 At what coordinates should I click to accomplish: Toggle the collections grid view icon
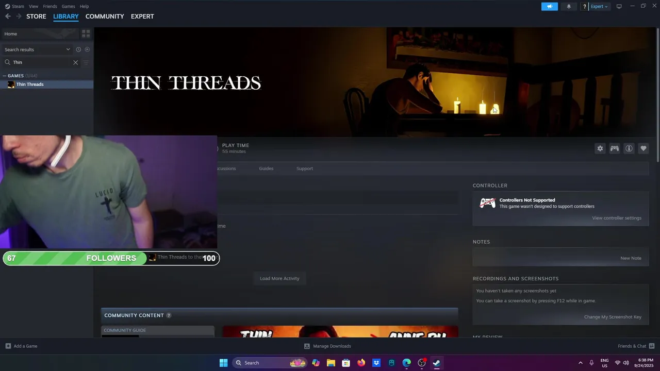pos(86,33)
